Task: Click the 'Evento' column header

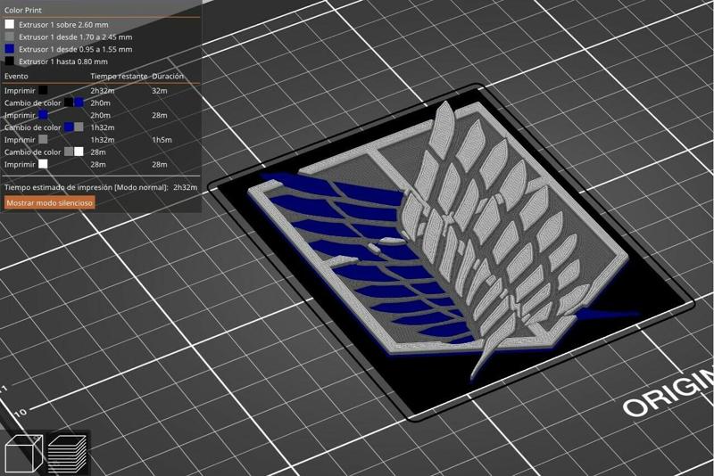Action: pos(16,77)
